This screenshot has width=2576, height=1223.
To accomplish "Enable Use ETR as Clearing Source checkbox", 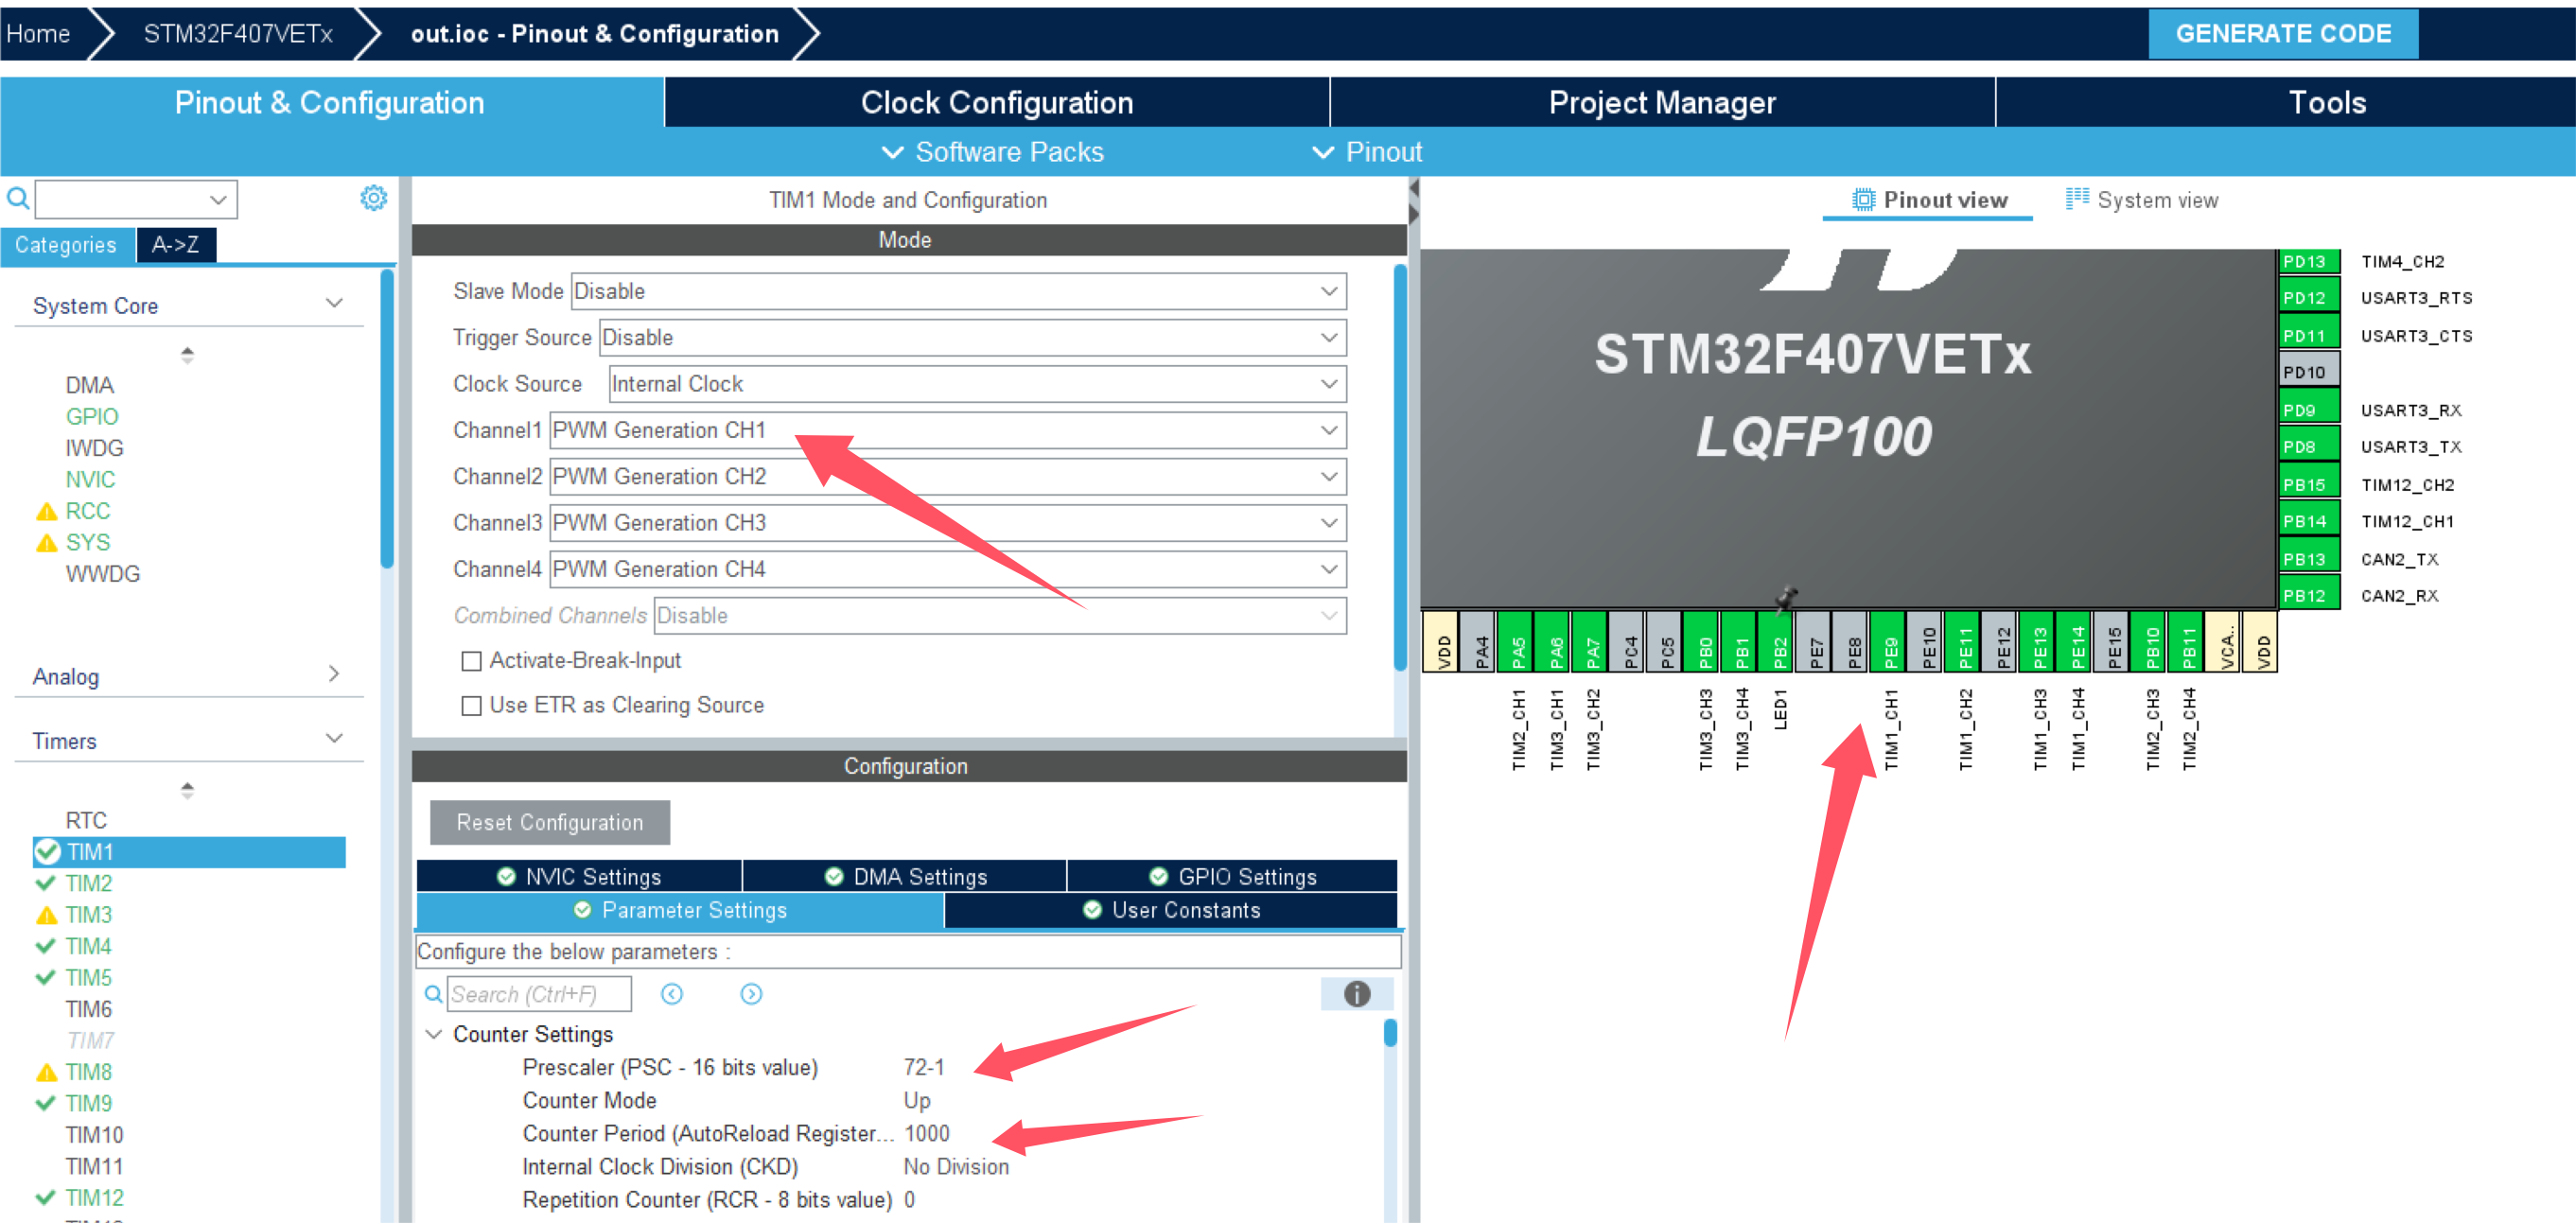I will (471, 706).
